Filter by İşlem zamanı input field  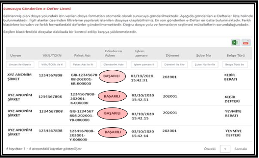(144, 65)
